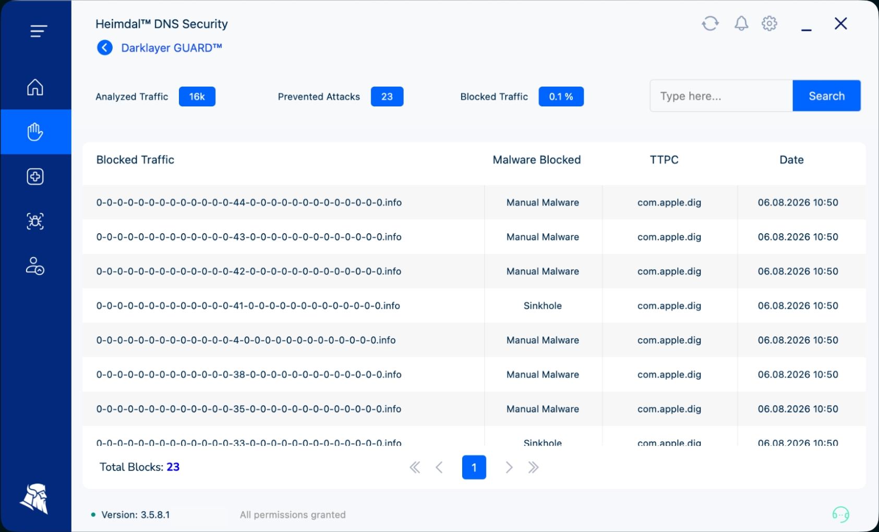Open the hamburger menu in sidebar
The image size is (879, 532).
tap(39, 31)
